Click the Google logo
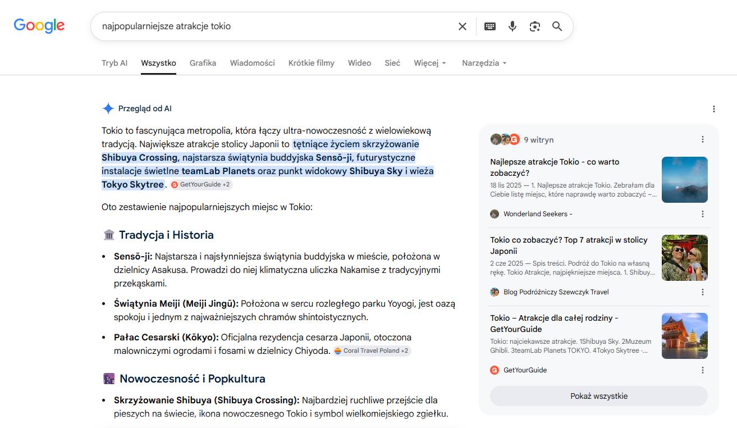The height and width of the screenshot is (428, 737). (x=39, y=26)
